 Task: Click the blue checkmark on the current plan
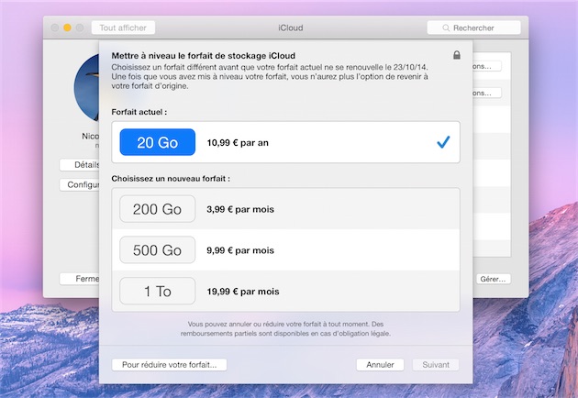click(443, 142)
